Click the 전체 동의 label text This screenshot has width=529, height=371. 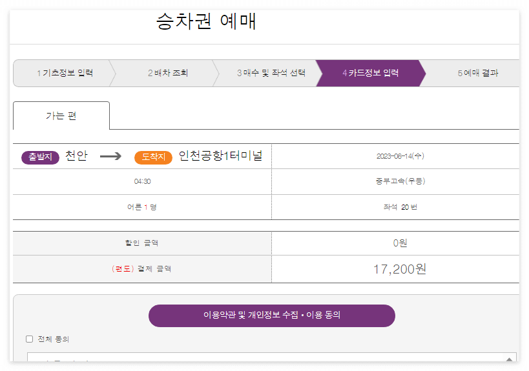[54, 339]
